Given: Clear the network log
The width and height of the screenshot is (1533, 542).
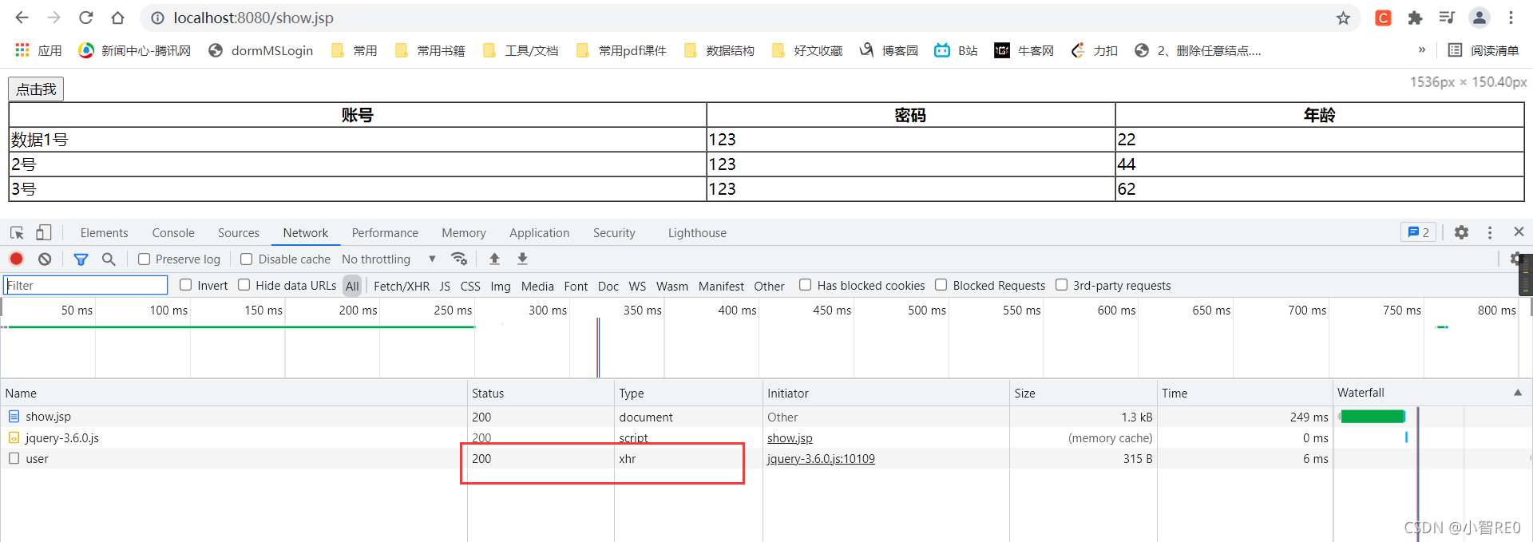Looking at the screenshot, I should (45, 259).
